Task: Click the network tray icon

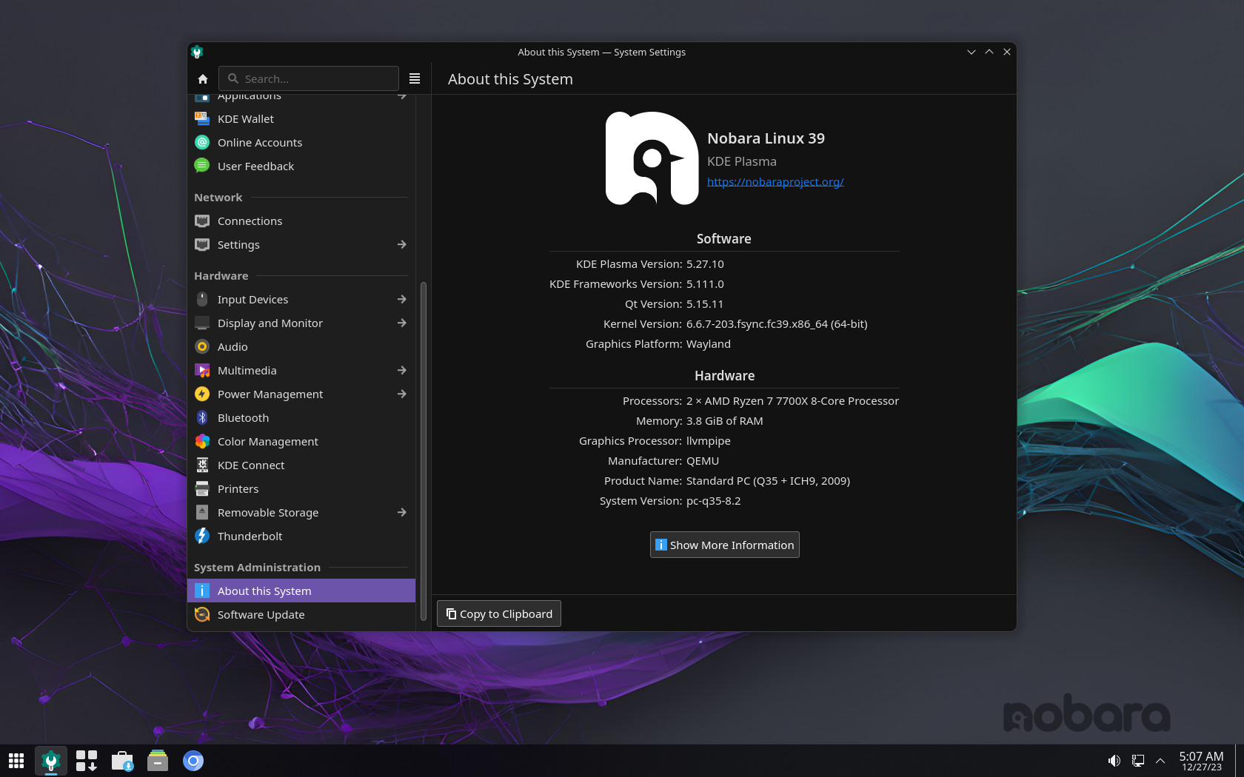Action: point(1138,761)
